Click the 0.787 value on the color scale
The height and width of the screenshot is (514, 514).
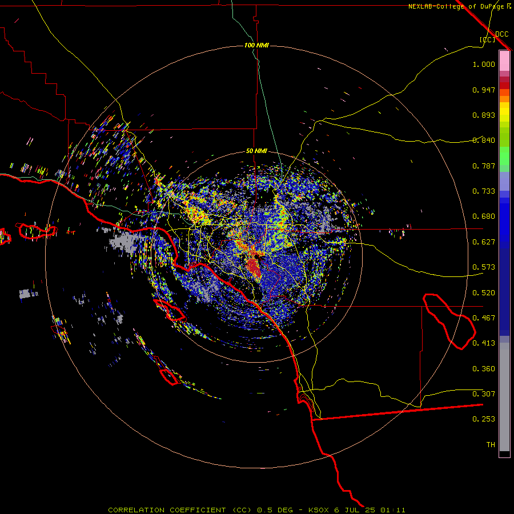[484, 166]
